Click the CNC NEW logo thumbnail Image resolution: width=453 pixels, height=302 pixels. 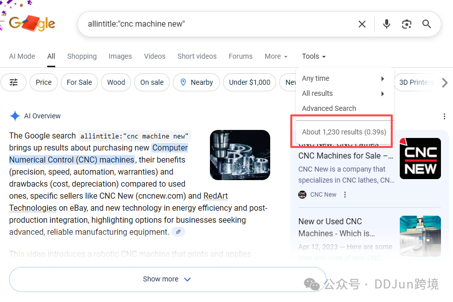(x=420, y=159)
